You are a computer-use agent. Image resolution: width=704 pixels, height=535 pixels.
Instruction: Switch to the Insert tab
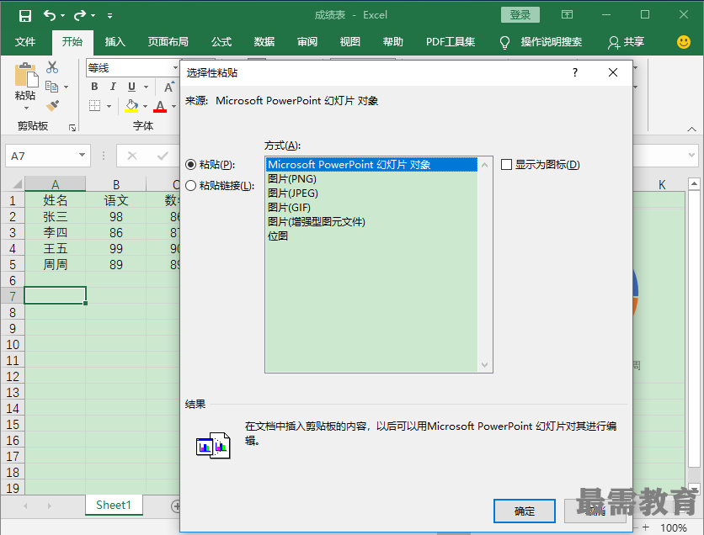(x=115, y=42)
